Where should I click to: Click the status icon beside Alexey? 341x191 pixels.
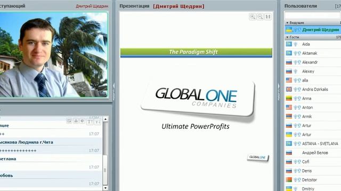[295, 71]
